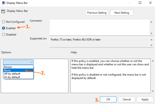Collapse the Options dropdown combo box
Viewport: 155px width, 104px height.
pos(31,62)
